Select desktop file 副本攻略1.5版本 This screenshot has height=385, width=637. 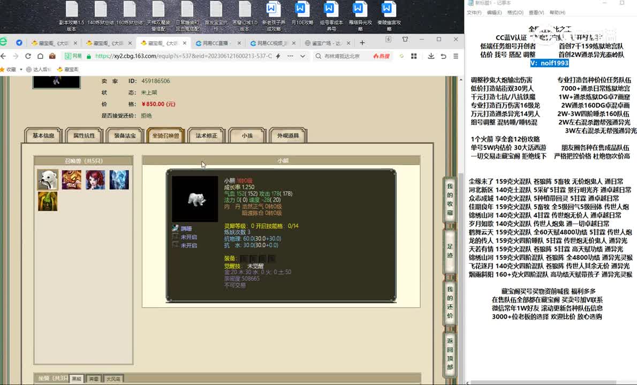tap(72, 16)
